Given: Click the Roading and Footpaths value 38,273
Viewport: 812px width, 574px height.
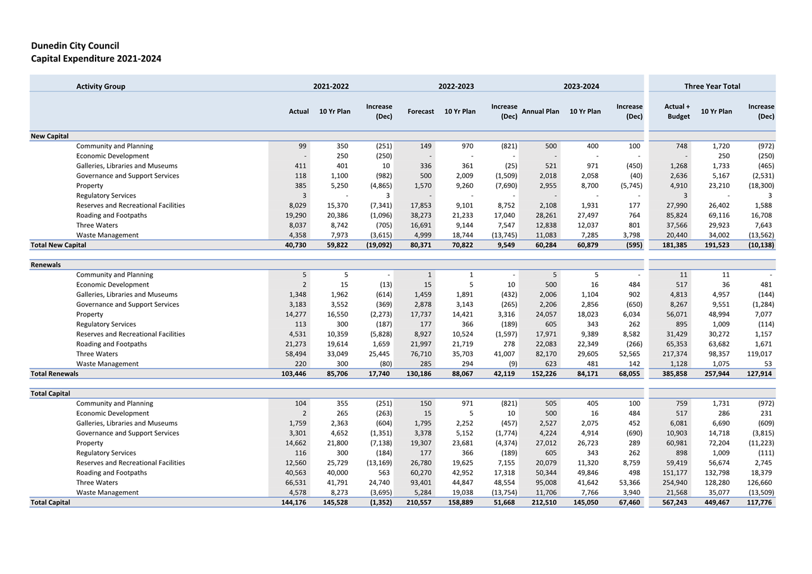Looking at the screenshot, I should point(421,215).
